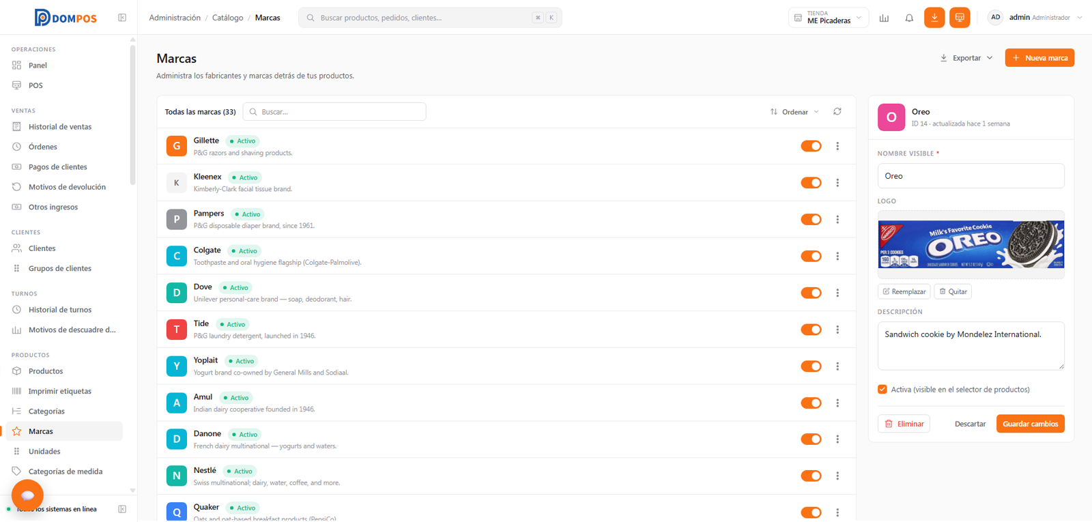The width and height of the screenshot is (1092, 522).
Task: Click the Guardar cambios button
Action: tap(1030, 424)
